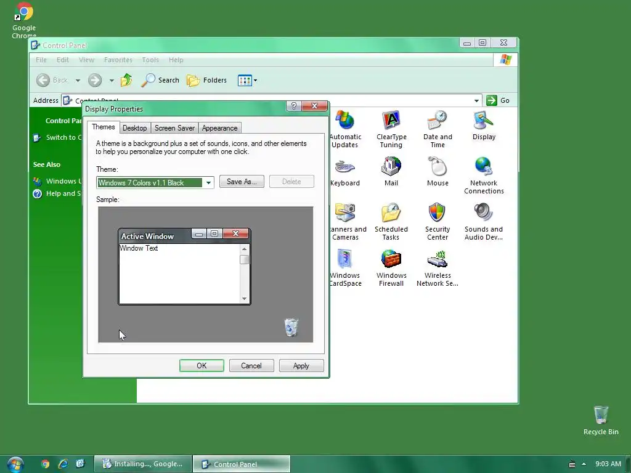Open Keyboard settings icon

pyautogui.click(x=345, y=172)
